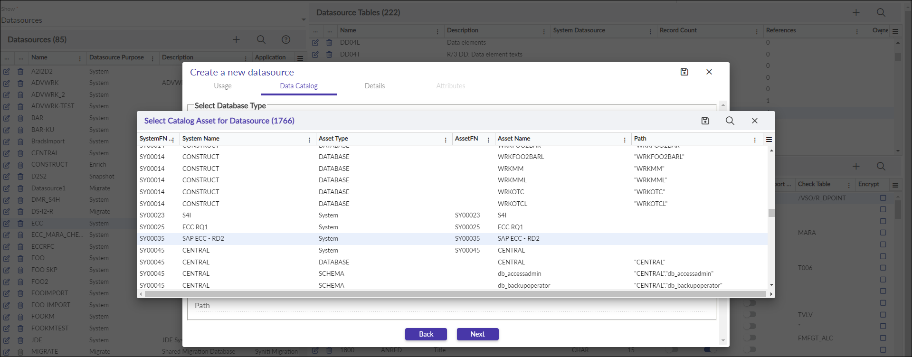Screen dimensions: 912x357
Task: Click the Path input field
Action: click(x=451, y=306)
